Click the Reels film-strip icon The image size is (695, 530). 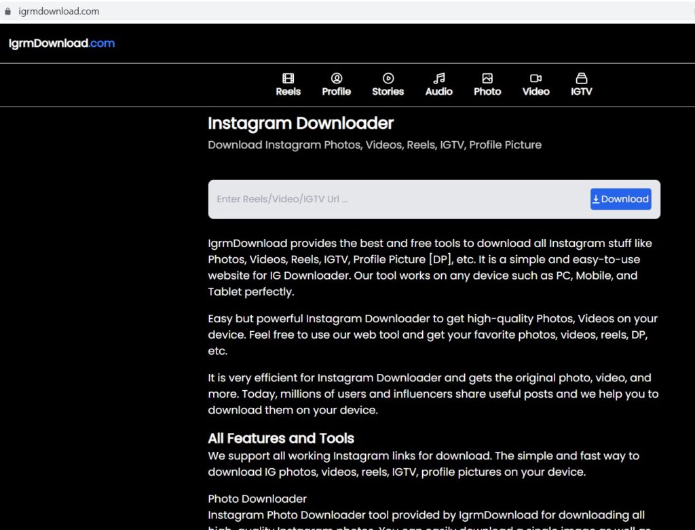[x=288, y=79]
